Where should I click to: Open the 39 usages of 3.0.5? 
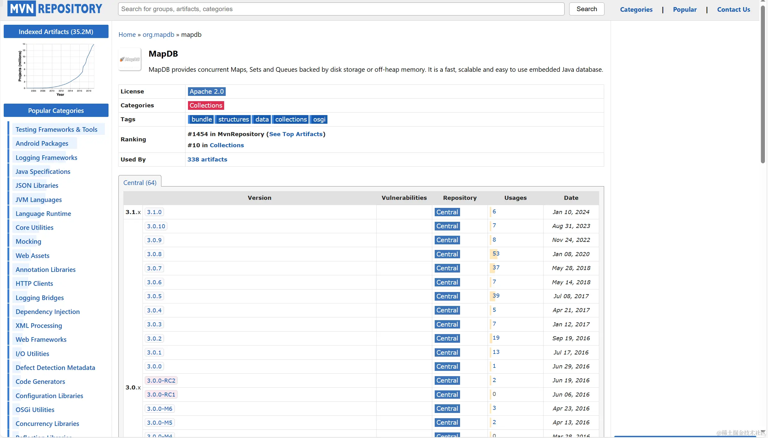coord(496,296)
